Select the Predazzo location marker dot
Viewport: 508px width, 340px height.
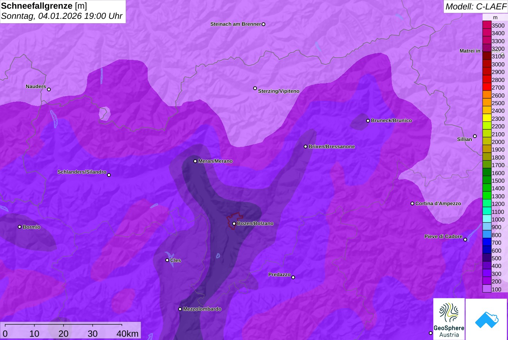tap(293, 277)
